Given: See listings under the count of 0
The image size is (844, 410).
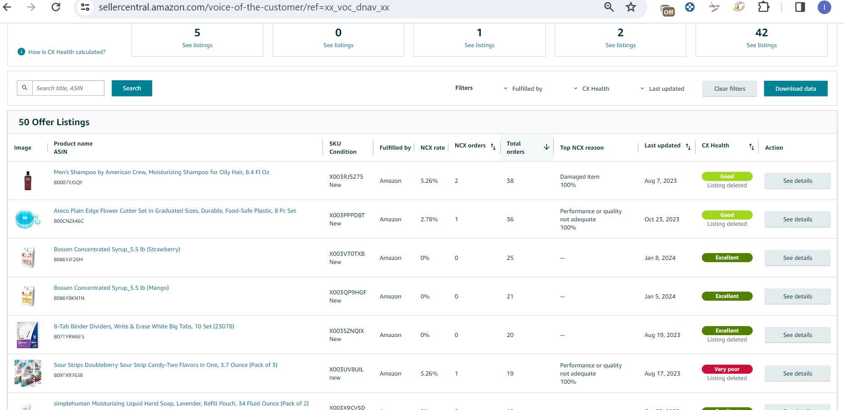Looking at the screenshot, I should [x=338, y=45].
